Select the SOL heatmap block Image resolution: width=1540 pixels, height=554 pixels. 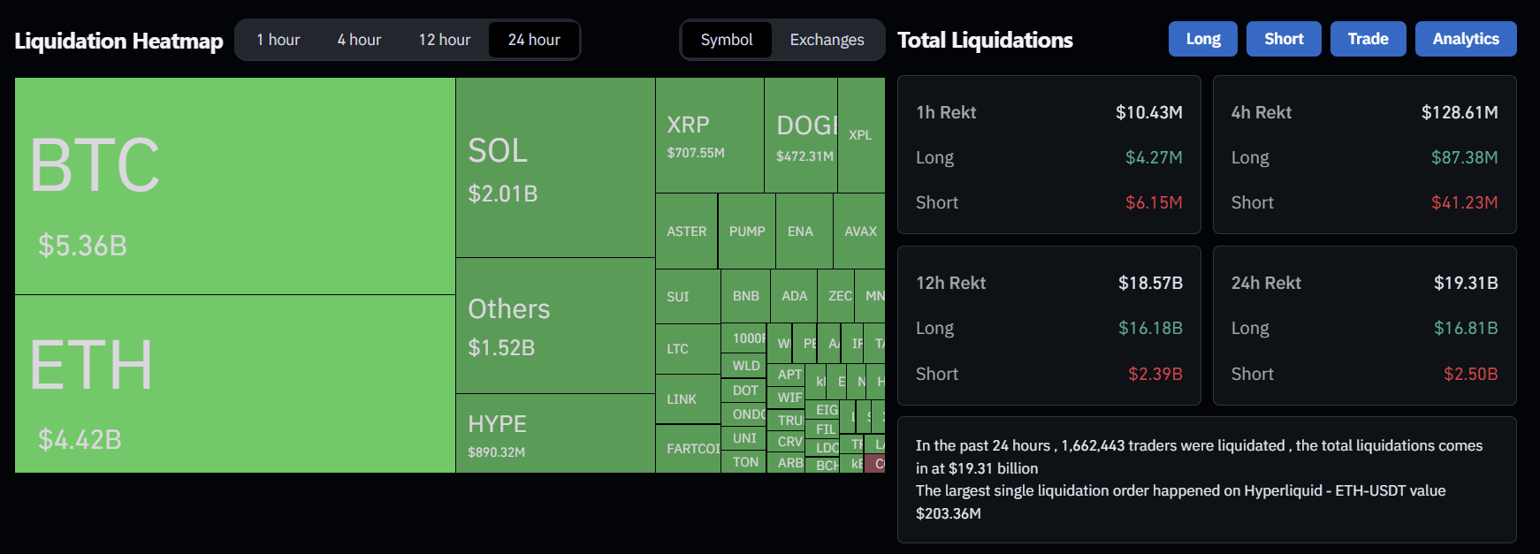coord(555,168)
